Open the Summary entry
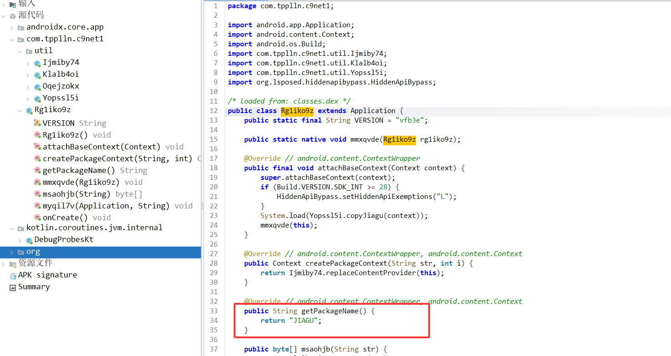The width and height of the screenshot is (671, 356). (x=34, y=287)
